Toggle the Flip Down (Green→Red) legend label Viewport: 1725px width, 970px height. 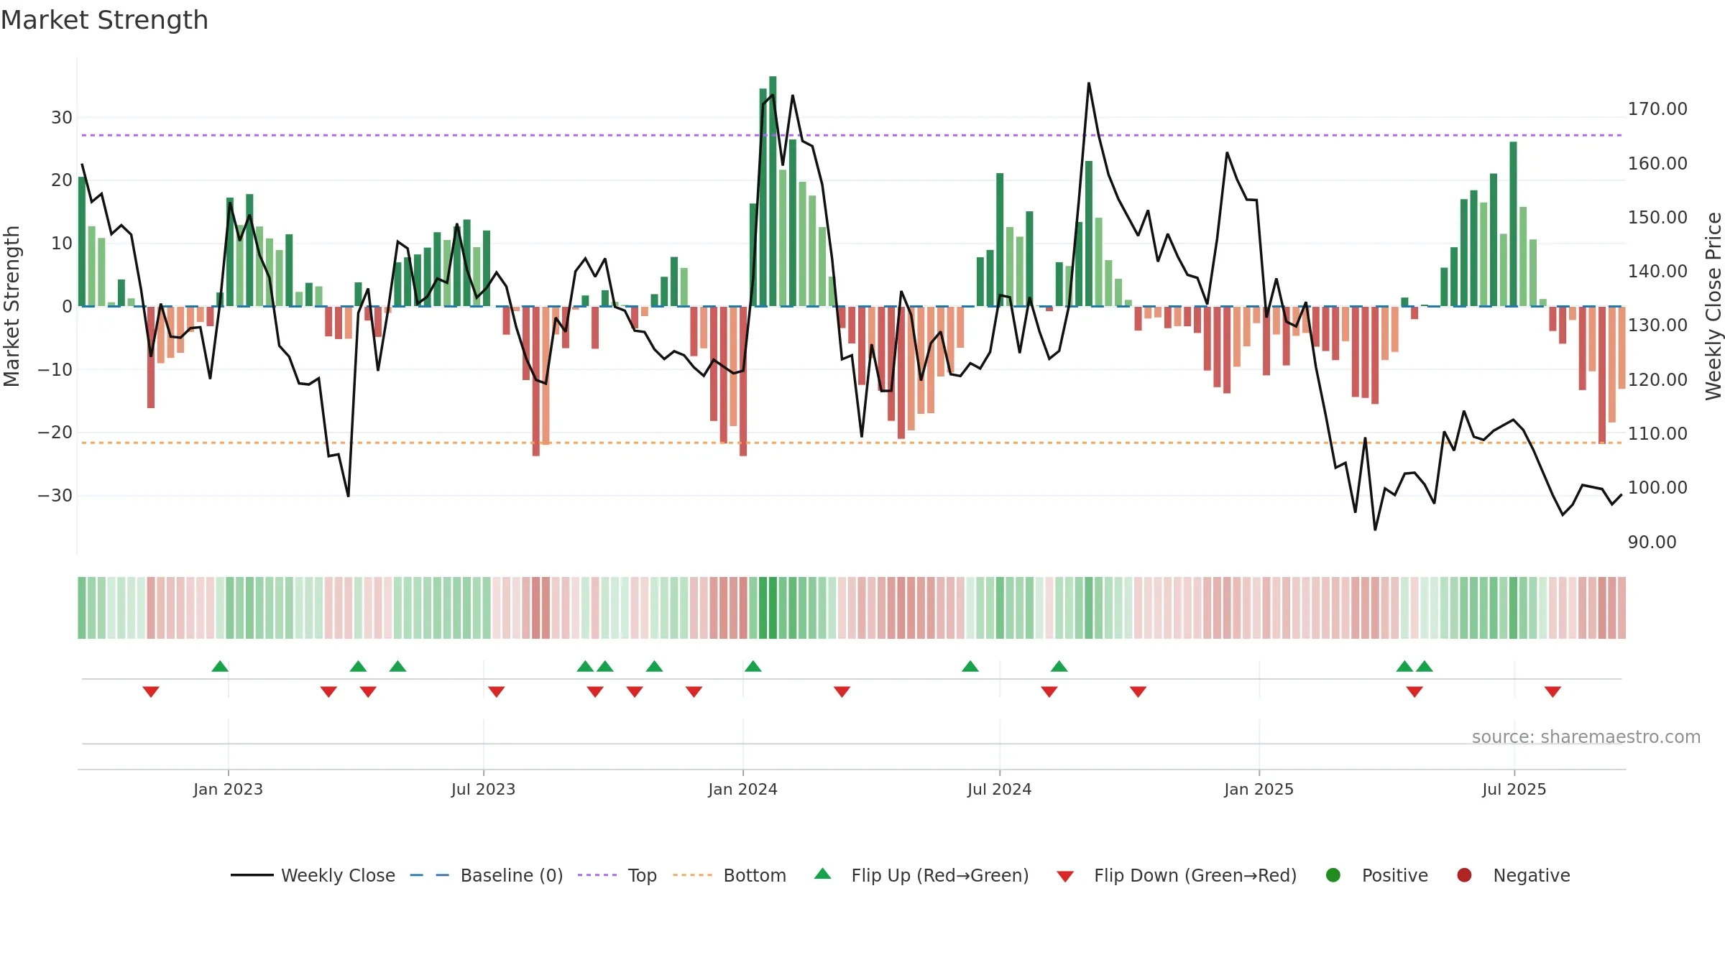click(1195, 875)
